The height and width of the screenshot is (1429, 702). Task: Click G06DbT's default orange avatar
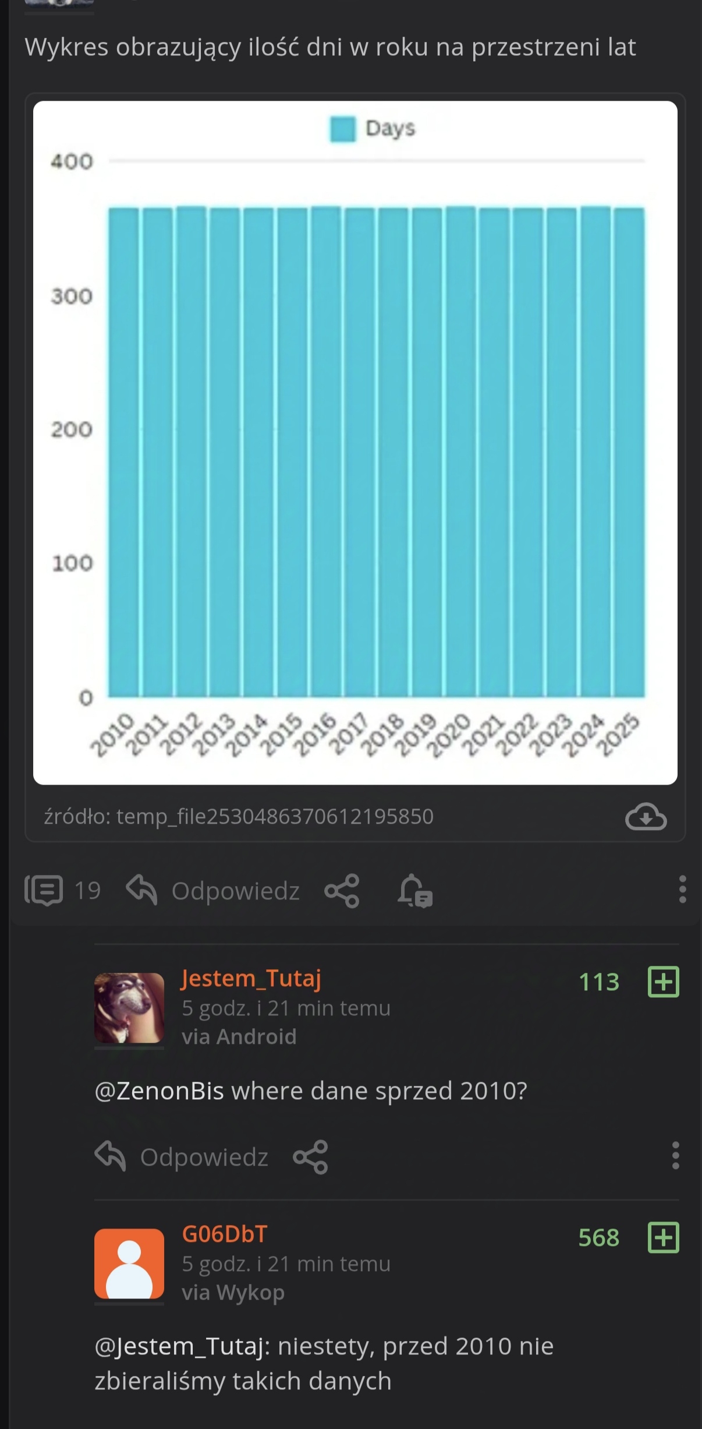pyautogui.click(x=129, y=1264)
